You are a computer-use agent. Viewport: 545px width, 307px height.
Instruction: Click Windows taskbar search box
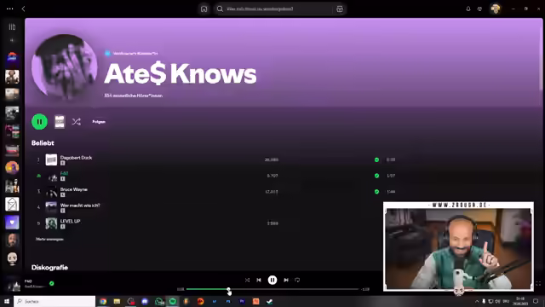pos(54,301)
